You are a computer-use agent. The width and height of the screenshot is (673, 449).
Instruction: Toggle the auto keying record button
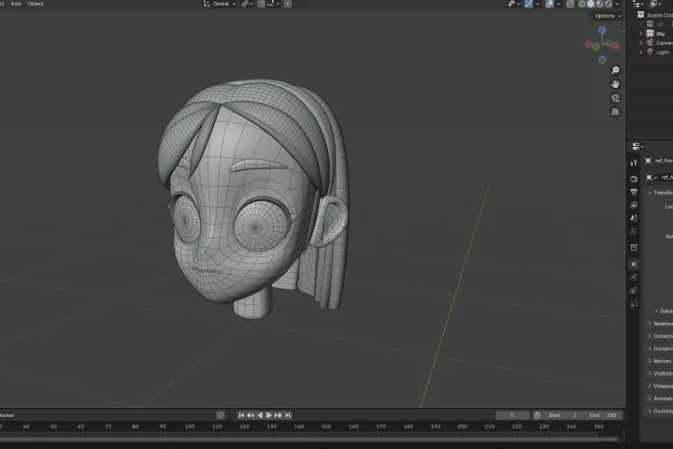click(x=221, y=415)
